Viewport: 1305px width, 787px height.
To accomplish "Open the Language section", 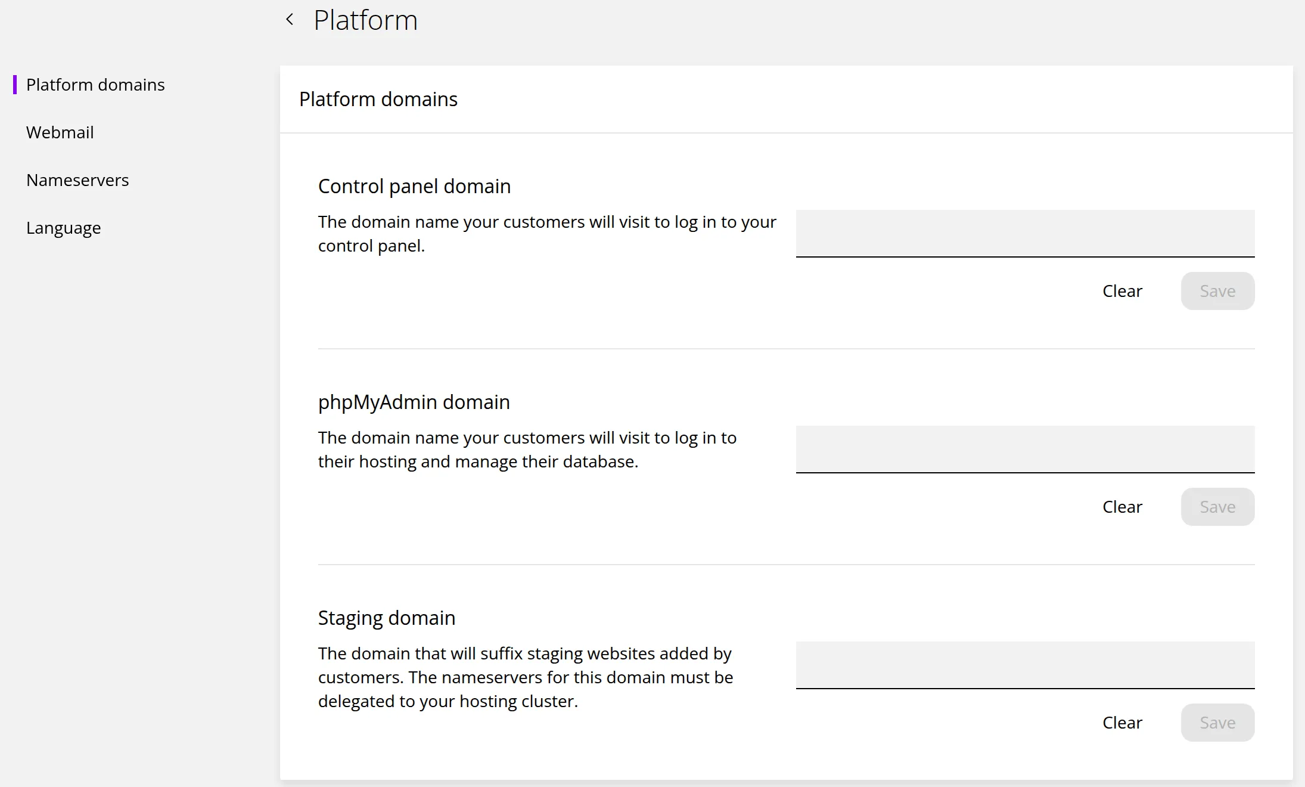I will 64,228.
